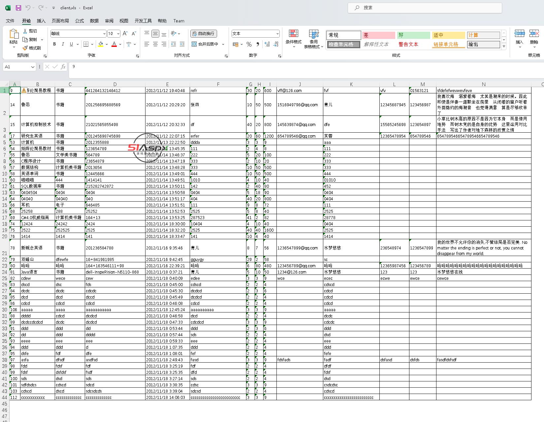Increase font size with larger A icon
The width and height of the screenshot is (544, 422).
[x=125, y=33]
